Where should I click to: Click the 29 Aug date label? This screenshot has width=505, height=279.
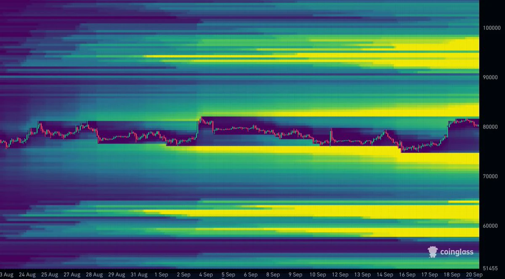[x=117, y=275]
